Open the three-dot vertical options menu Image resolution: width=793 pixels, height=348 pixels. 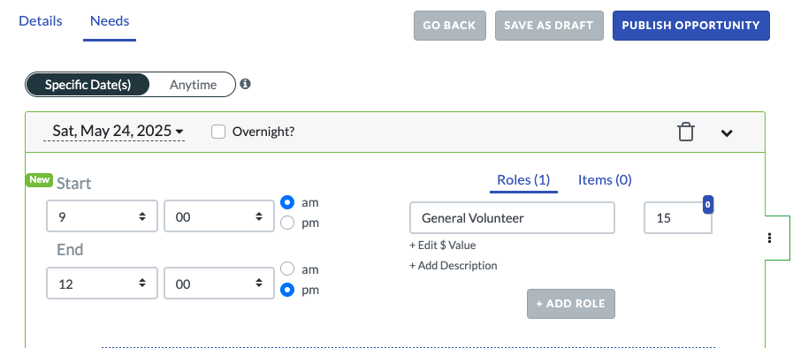tap(769, 238)
